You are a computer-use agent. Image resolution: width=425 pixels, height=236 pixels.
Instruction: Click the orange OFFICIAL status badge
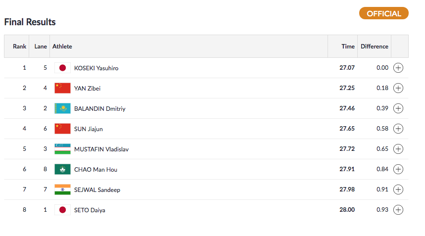(383, 13)
